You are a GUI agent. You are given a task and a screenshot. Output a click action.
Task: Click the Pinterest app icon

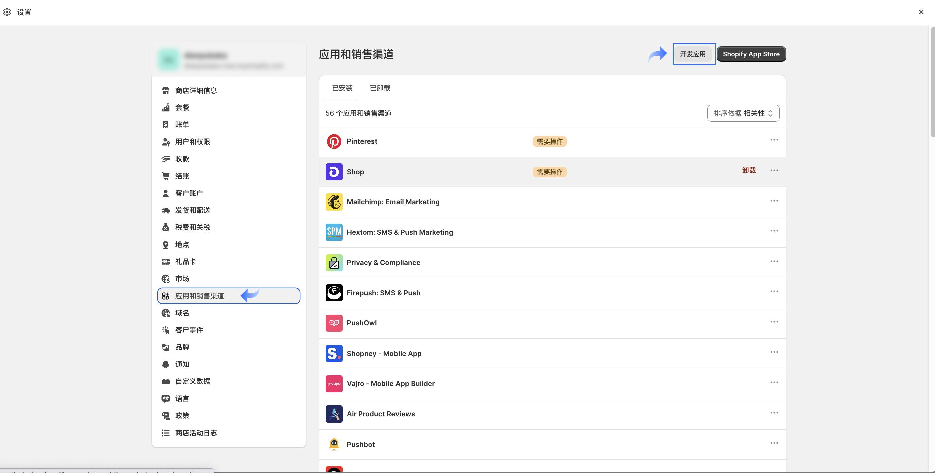coord(334,141)
